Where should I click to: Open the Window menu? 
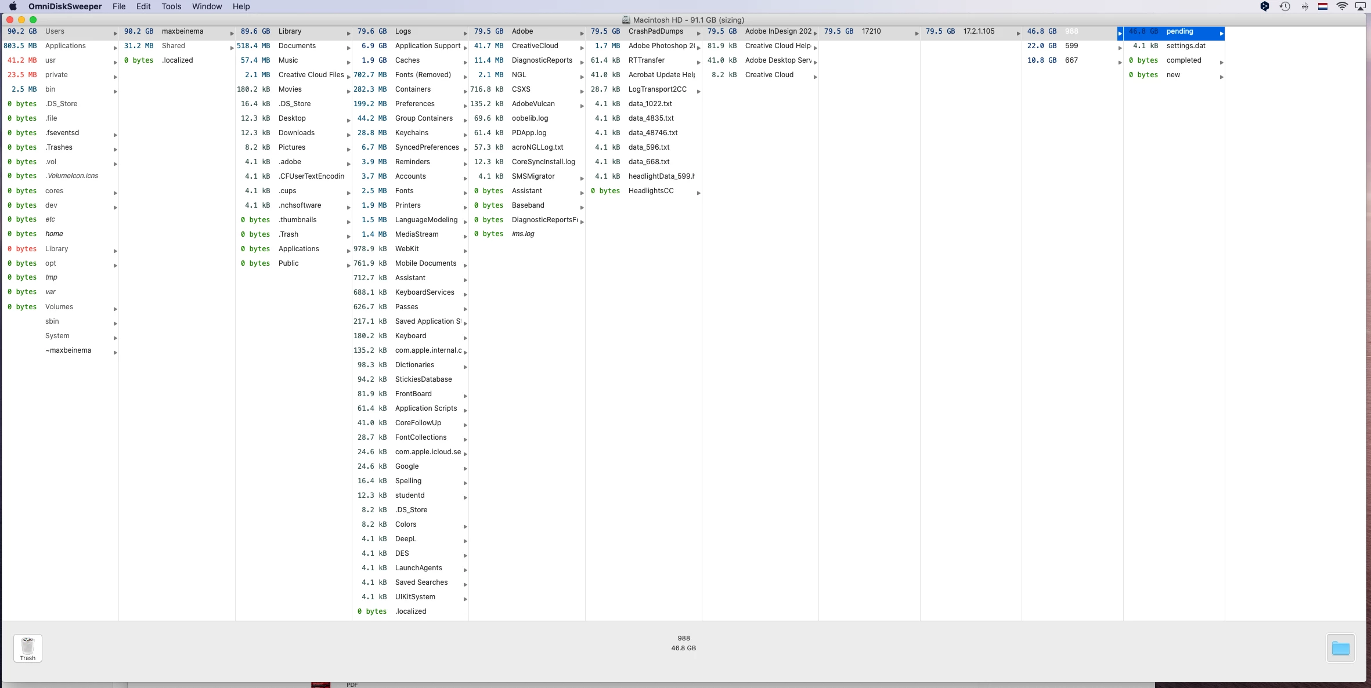(x=207, y=6)
